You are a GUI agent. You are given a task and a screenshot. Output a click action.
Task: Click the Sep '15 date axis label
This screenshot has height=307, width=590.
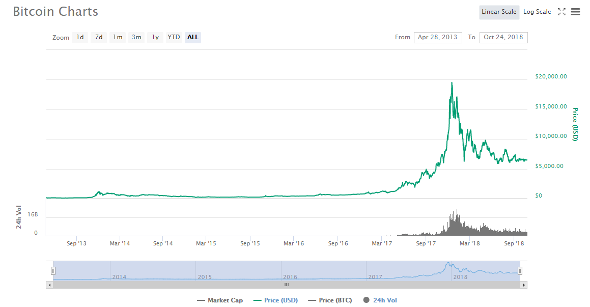(x=250, y=243)
